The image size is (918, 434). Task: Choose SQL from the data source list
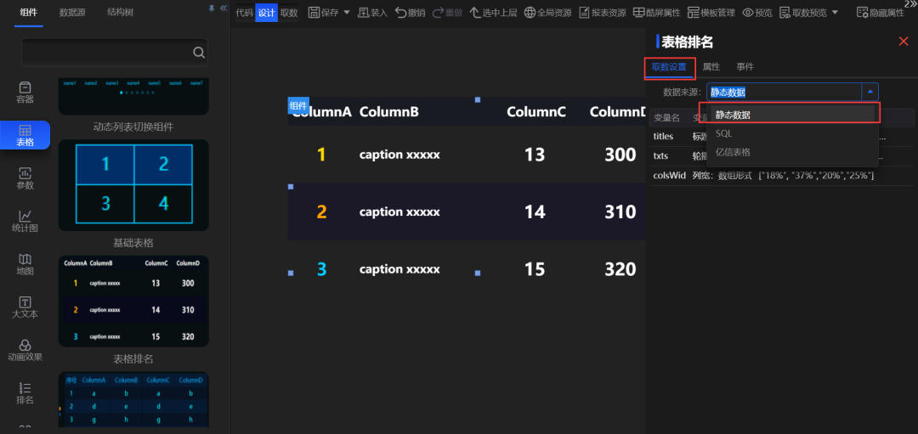point(723,133)
